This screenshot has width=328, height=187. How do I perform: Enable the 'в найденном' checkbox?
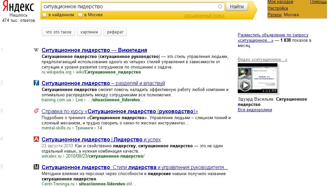pyautogui.click(x=44, y=15)
